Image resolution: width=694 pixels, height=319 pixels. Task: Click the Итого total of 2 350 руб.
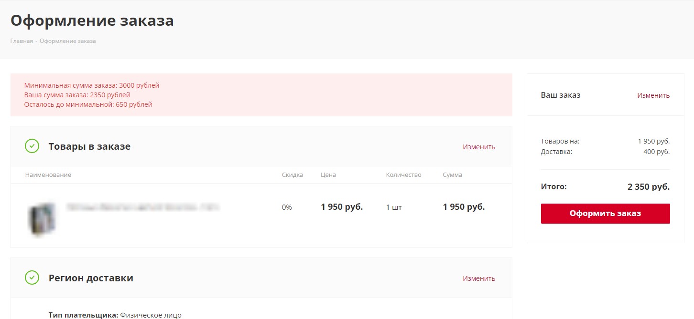tap(648, 187)
